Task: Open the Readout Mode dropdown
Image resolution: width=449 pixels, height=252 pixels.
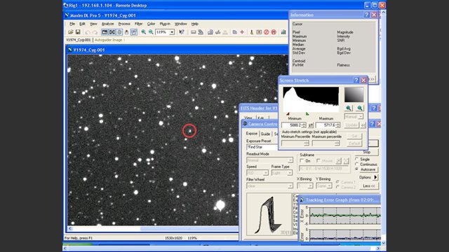Action: point(290,160)
